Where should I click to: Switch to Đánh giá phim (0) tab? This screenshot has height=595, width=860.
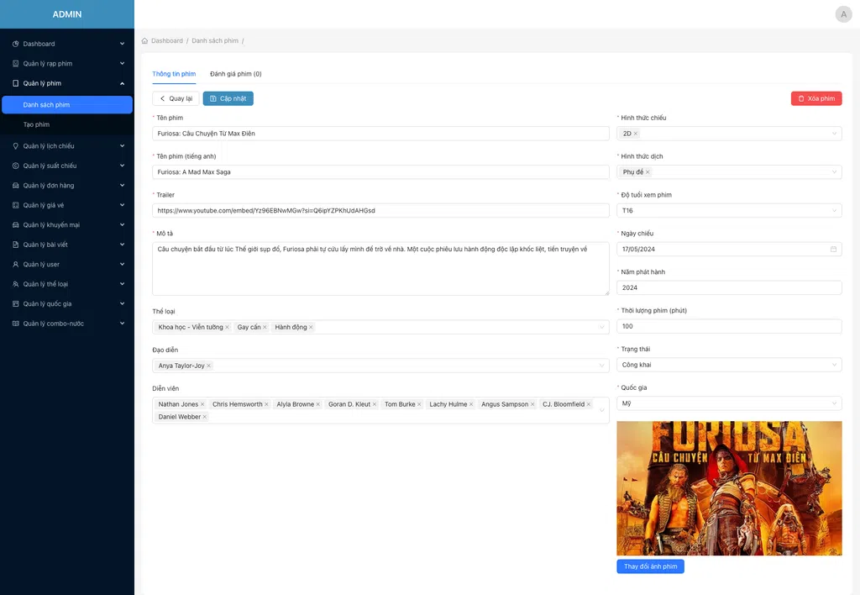(236, 74)
